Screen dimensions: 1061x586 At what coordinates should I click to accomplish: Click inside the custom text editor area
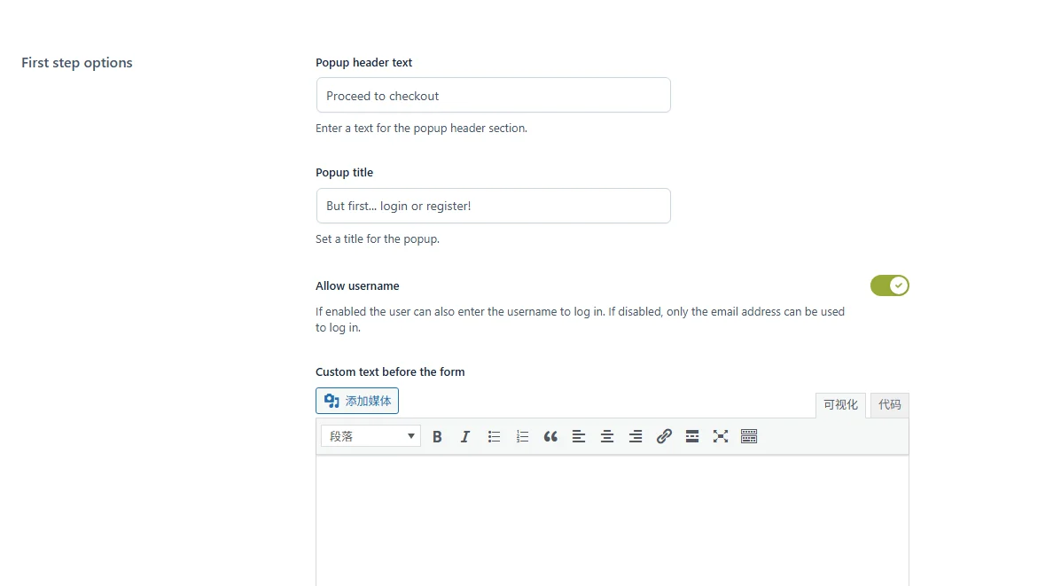point(612,520)
